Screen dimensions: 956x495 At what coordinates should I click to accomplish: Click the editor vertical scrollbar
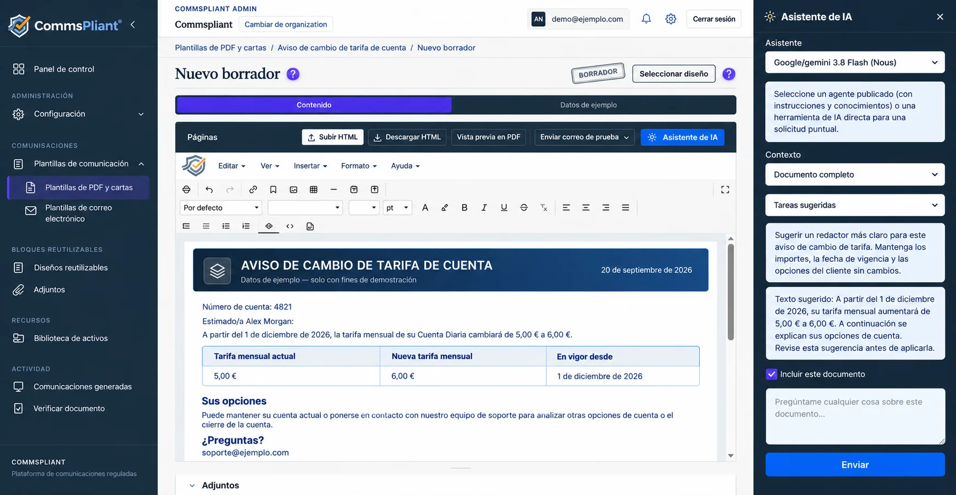[731, 292]
